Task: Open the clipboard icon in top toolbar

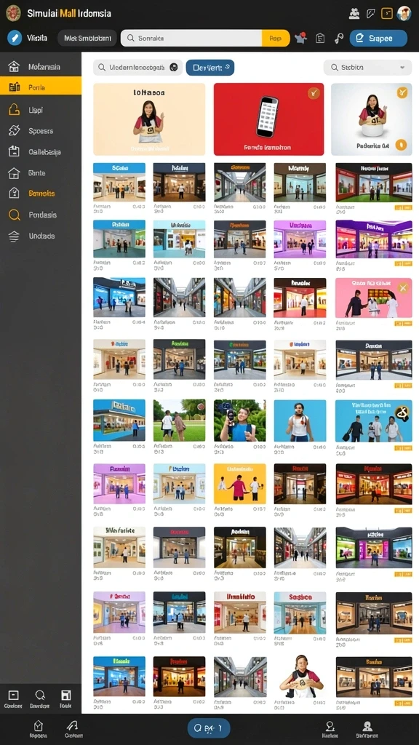Action: [320, 39]
